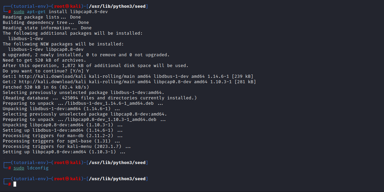Screen dimensions: 384x192
Task: Click the 'Processing triggers for kali-menu' line
Action: [x=67, y=147]
